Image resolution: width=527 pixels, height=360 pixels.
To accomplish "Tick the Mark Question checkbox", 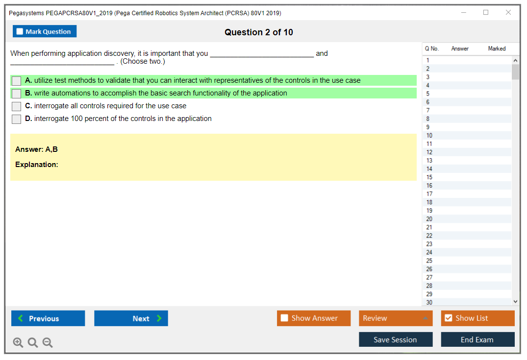I will [20, 31].
